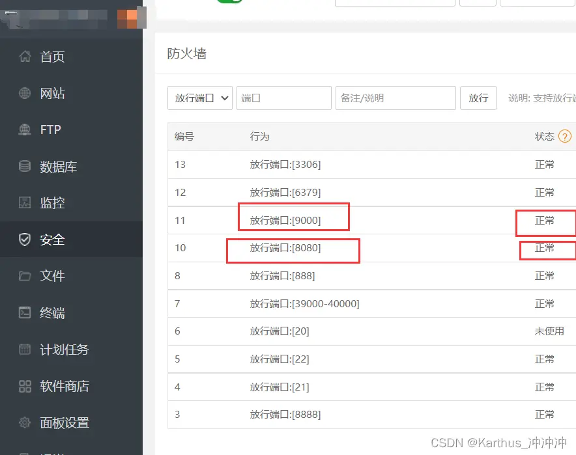Click the 文件 folder icon
576x455 pixels.
point(25,276)
